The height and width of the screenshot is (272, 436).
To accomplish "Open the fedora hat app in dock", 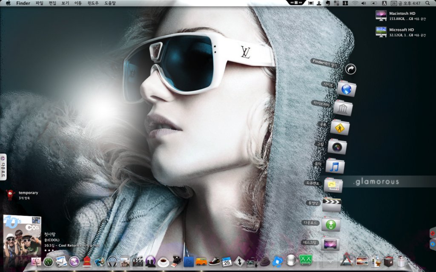I will click(265, 262).
